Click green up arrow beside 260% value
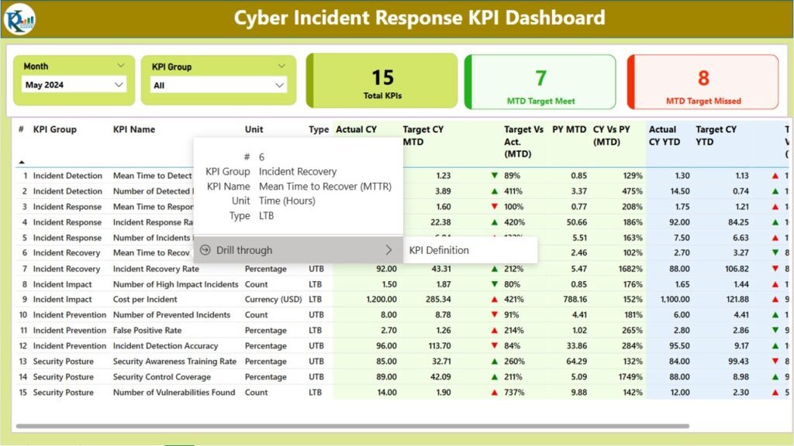794x446 pixels. pyautogui.click(x=495, y=361)
